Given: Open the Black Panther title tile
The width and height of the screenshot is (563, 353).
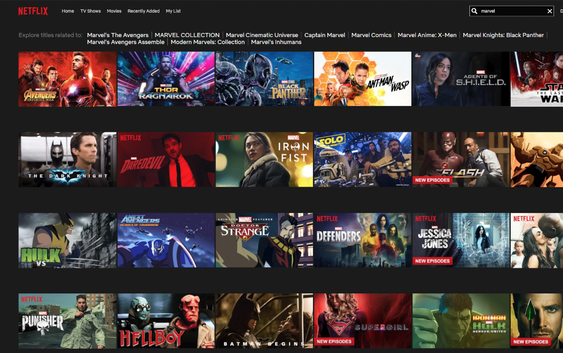Looking at the screenshot, I should coord(264,79).
